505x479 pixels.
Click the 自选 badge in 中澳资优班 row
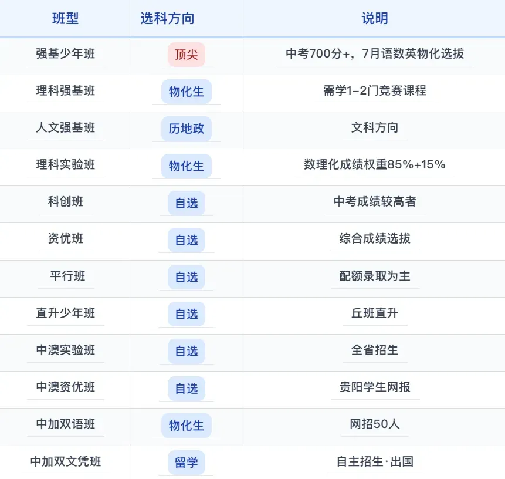pos(187,389)
